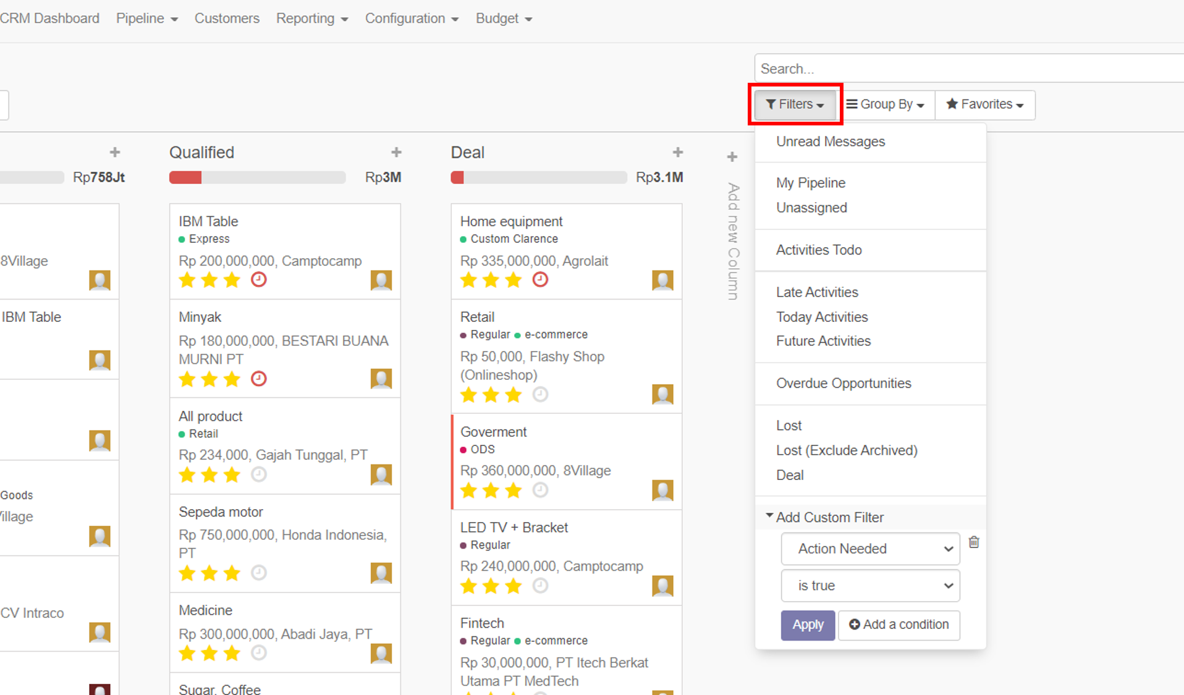Open the Filters dropdown

(795, 104)
